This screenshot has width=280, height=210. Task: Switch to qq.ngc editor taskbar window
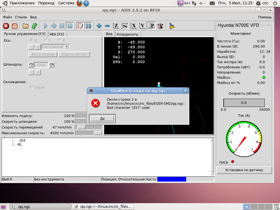pyautogui.click(x=103, y=207)
